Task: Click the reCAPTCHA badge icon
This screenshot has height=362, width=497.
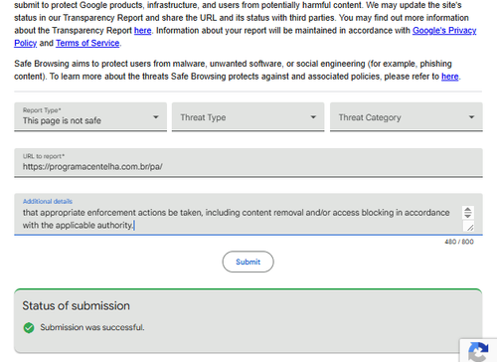Action: coord(478,351)
